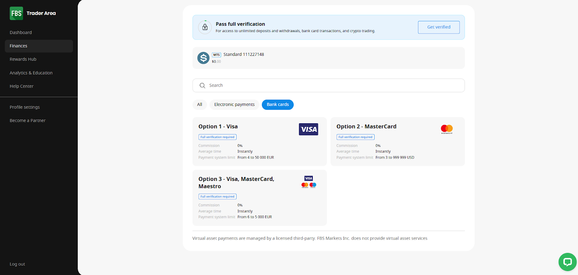This screenshot has height=275, width=578.
Task: Select the Bank cards filter
Action: (x=278, y=105)
